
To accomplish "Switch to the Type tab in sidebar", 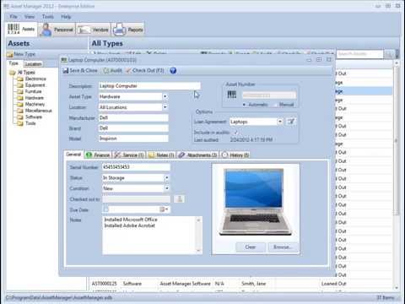I will (13, 63).
